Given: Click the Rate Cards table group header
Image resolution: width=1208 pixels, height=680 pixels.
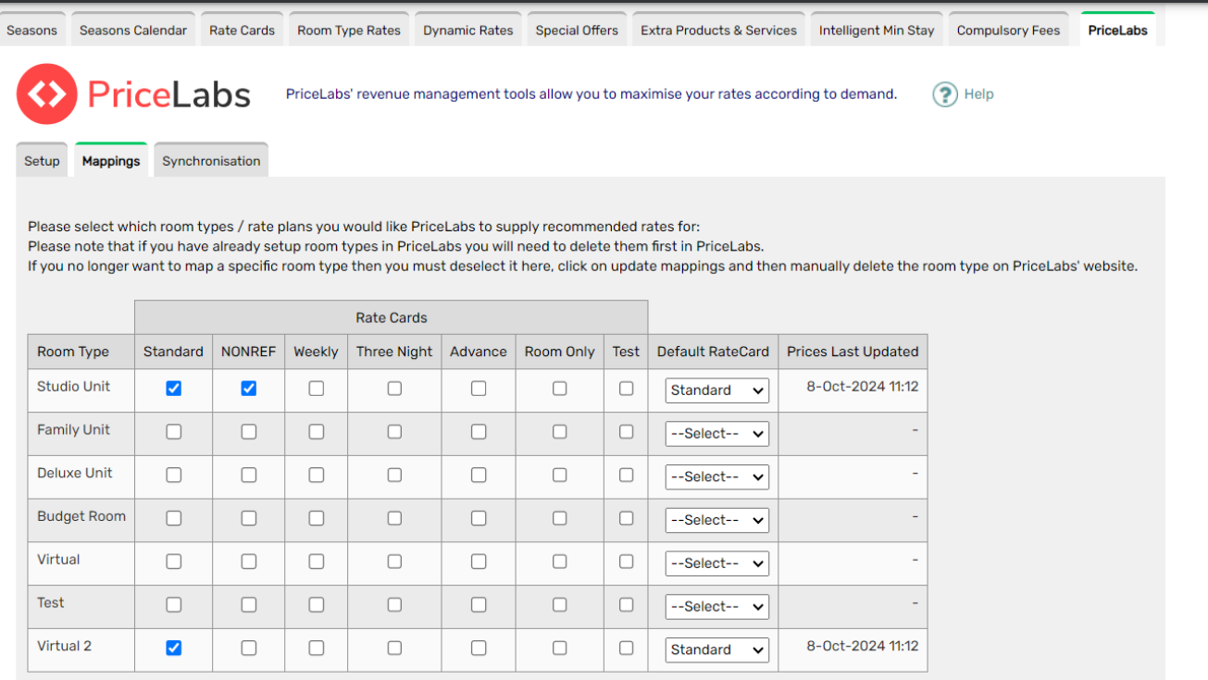Looking at the screenshot, I should point(392,317).
